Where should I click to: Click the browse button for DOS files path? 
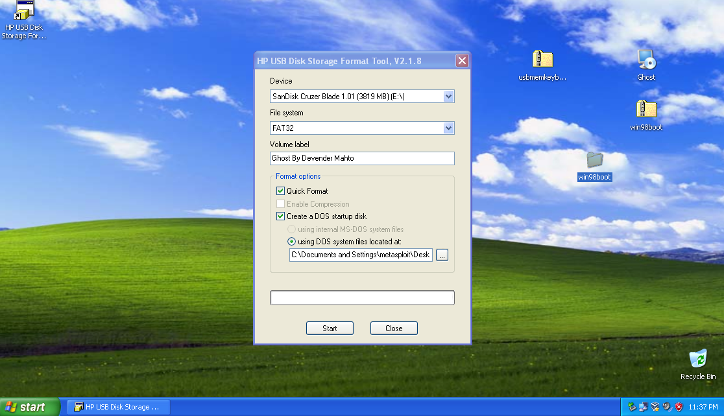coord(442,255)
